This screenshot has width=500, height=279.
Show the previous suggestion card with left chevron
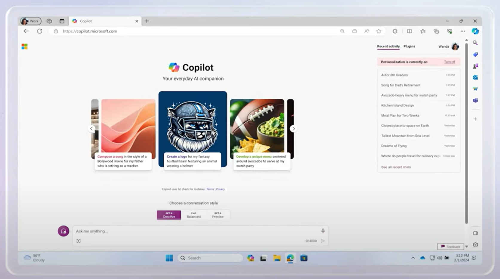pos(91,129)
